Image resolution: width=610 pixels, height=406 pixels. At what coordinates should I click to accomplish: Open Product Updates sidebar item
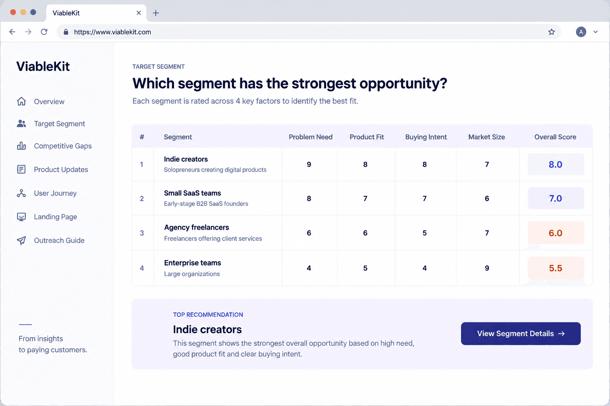(x=61, y=169)
